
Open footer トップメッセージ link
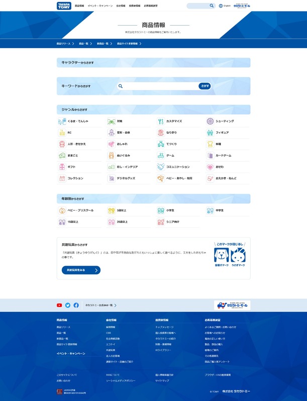click(164, 327)
